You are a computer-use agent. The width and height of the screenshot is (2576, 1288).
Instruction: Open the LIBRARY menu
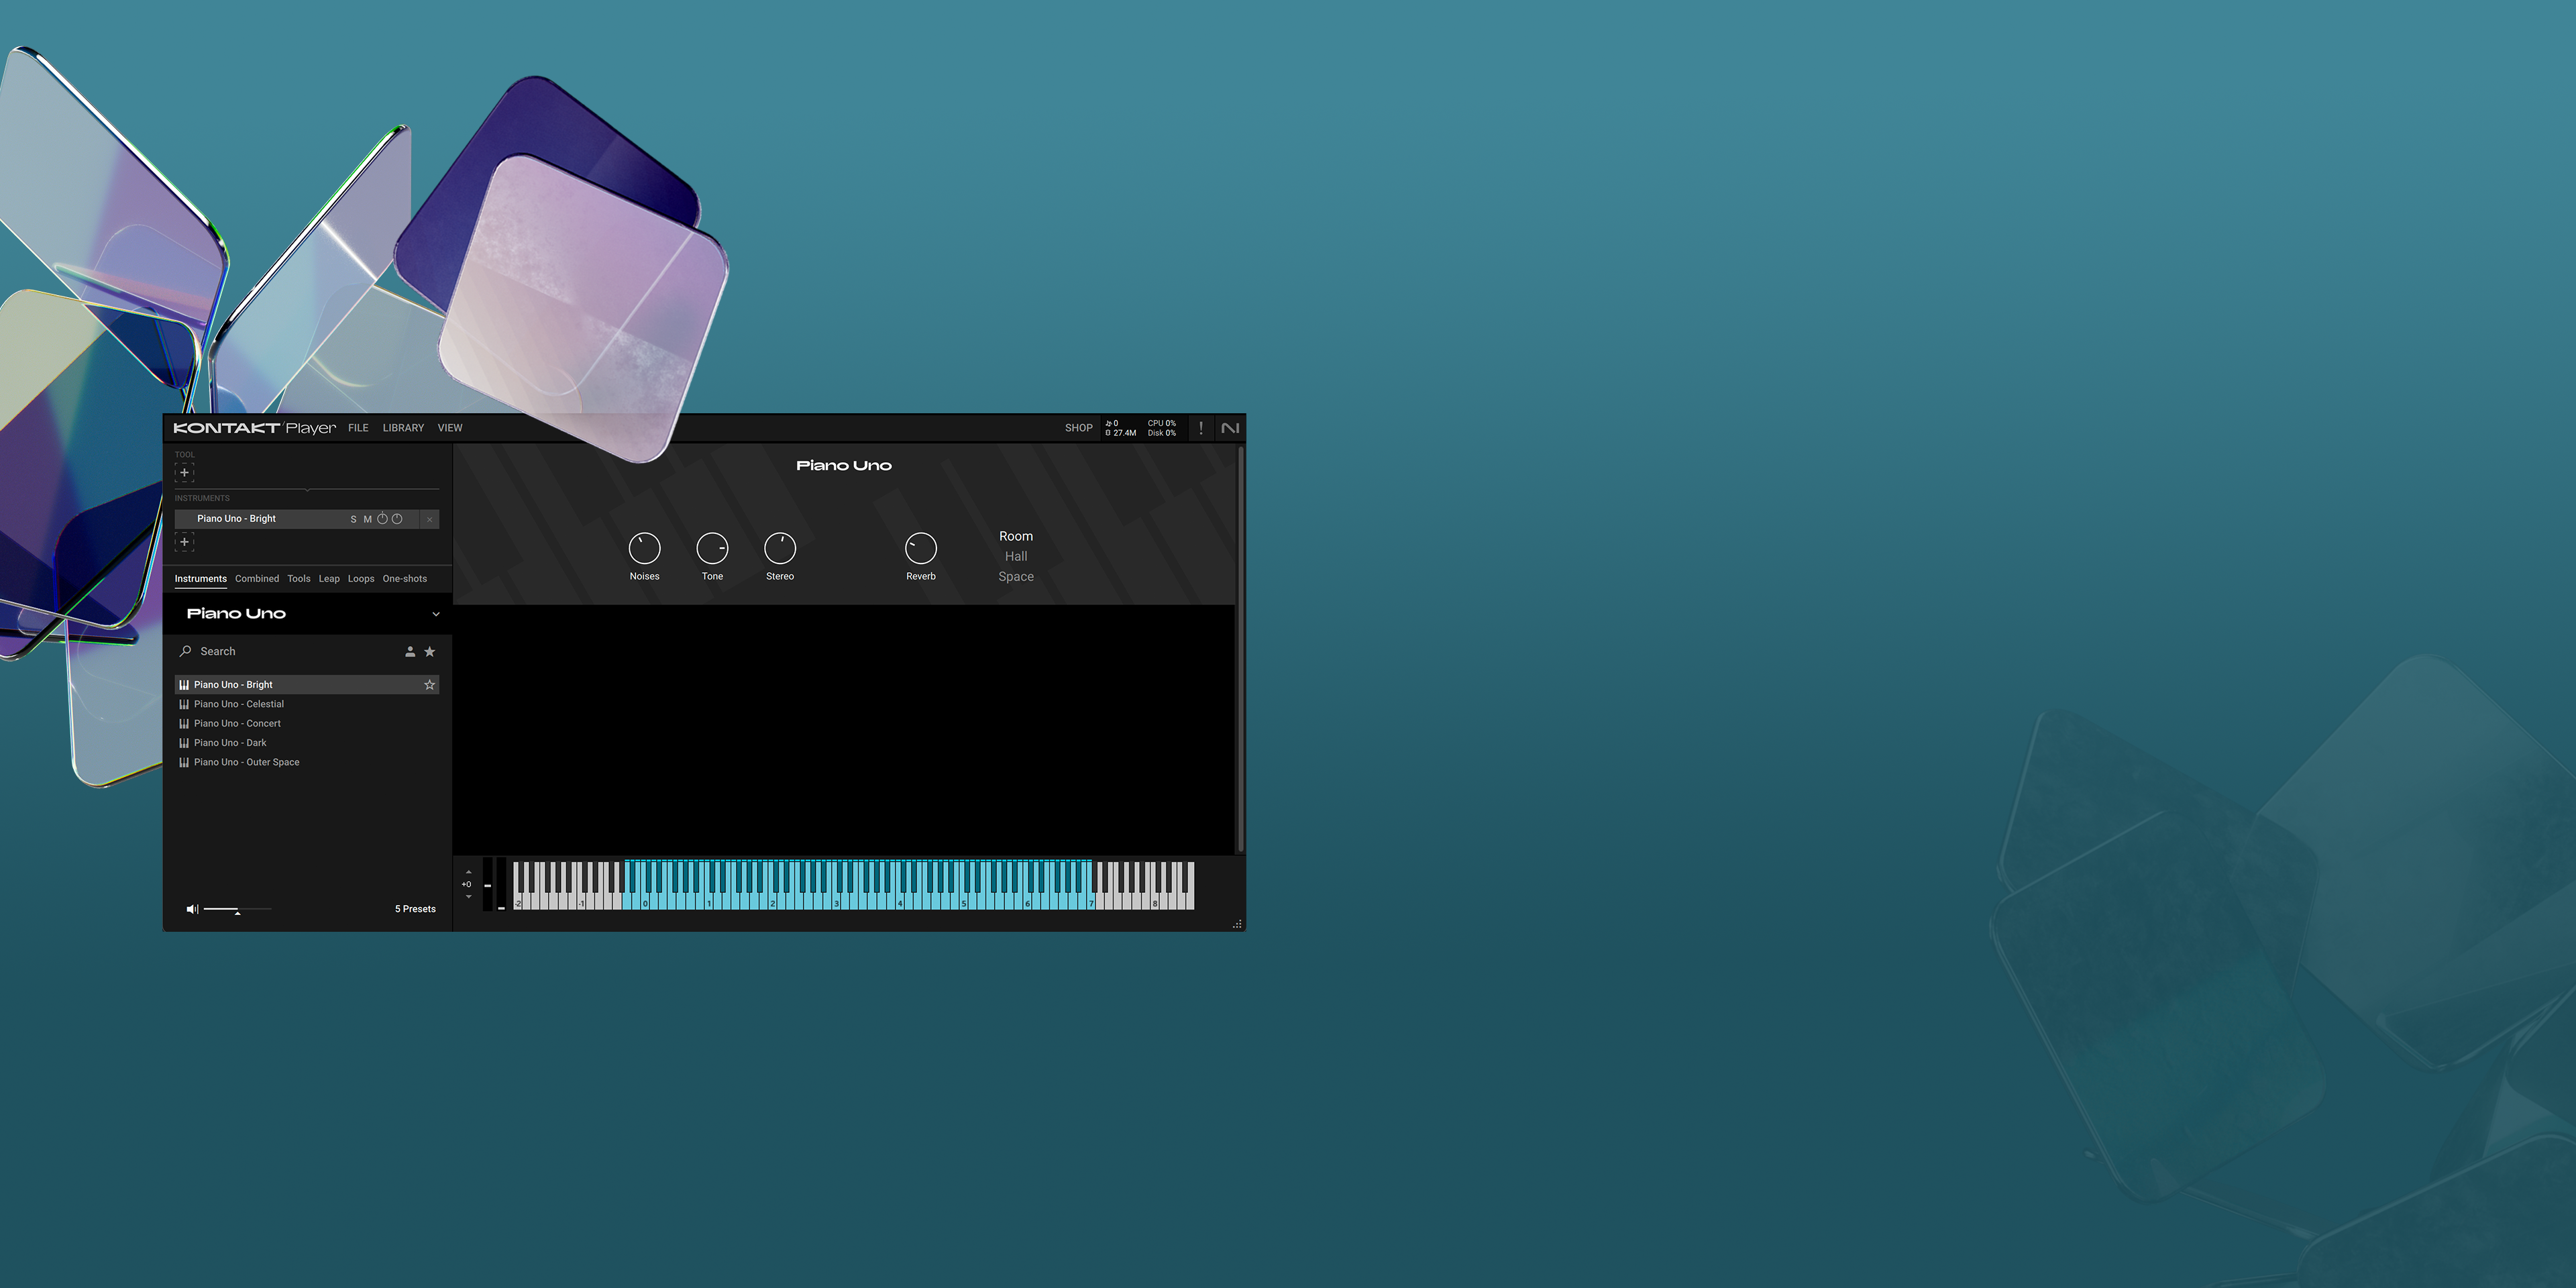pyautogui.click(x=403, y=428)
